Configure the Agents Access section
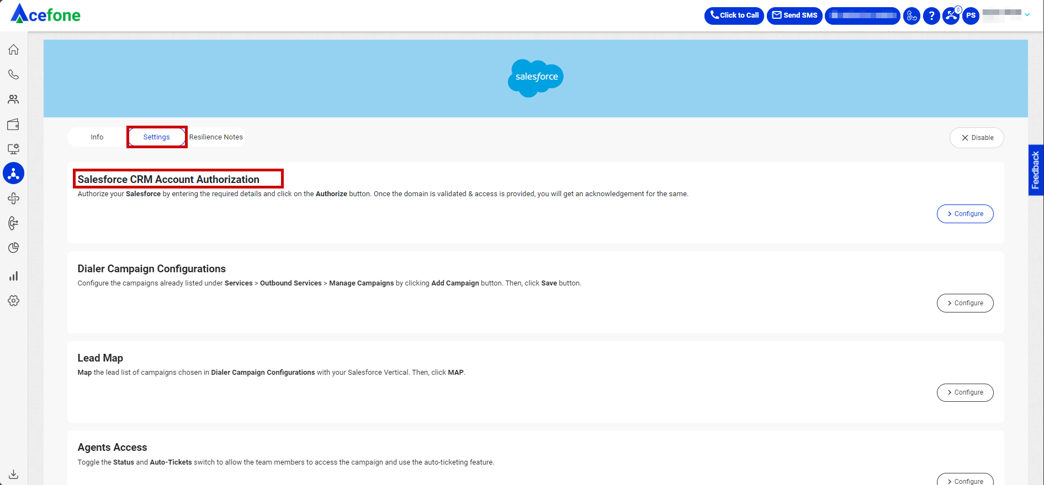The height and width of the screenshot is (485, 1044). [x=965, y=481]
